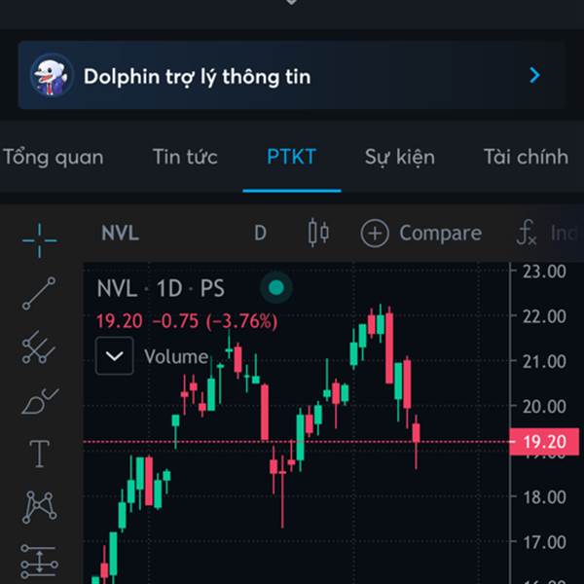Click the Compare symbol button

tap(421, 234)
